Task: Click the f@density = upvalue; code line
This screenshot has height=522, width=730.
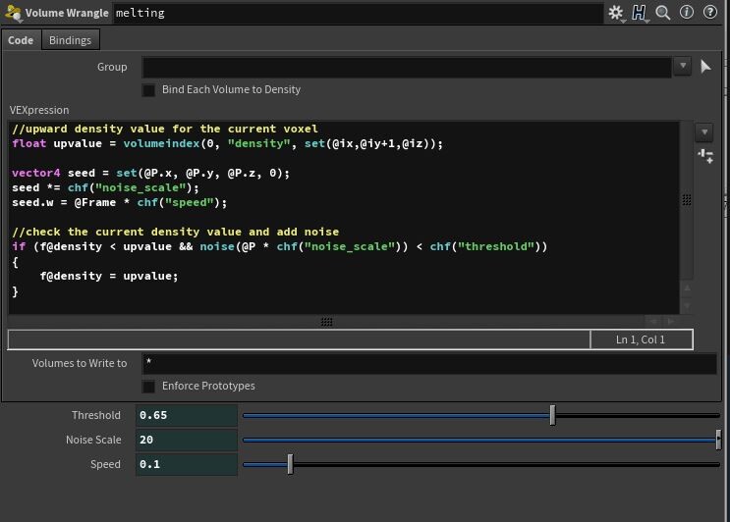Action: [x=109, y=276]
